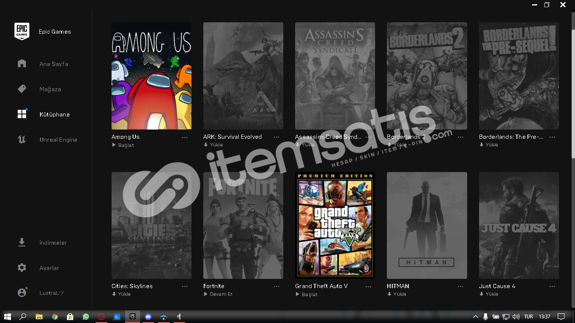Launch Grand Theft Auto V with Başlat
This screenshot has width=575, height=323.
coord(306,294)
